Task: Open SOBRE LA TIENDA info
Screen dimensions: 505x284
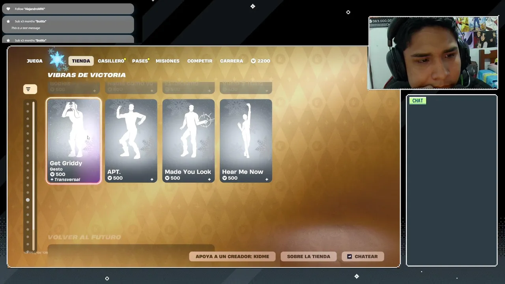Action: point(309,256)
